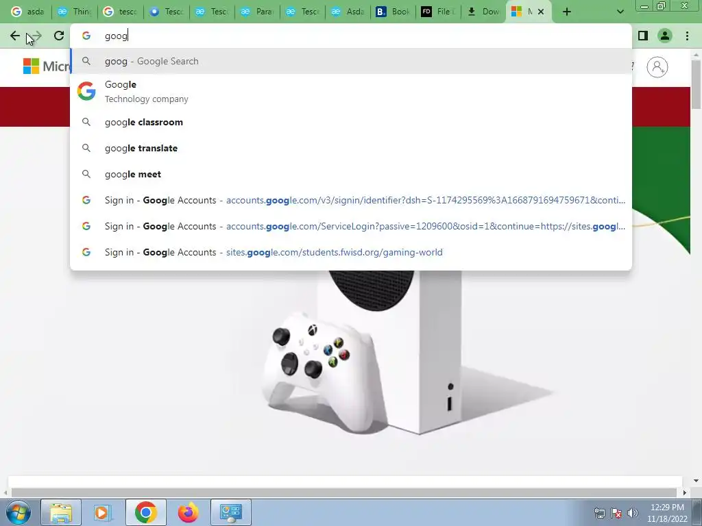Click Chrome icon in the taskbar
The height and width of the screenshot is (526, 702).
145,512
